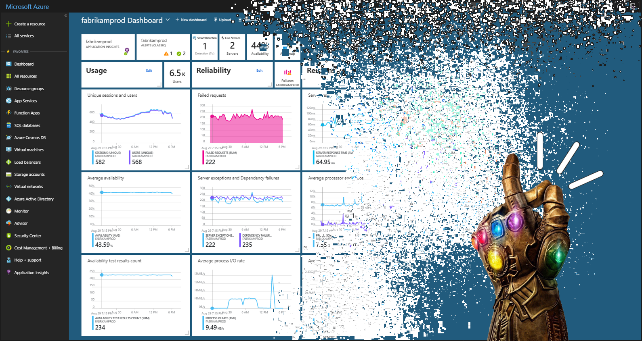Screen dimensions: 642x341
Task: Click the Create a resource plus icon
Action: (8, 24)
